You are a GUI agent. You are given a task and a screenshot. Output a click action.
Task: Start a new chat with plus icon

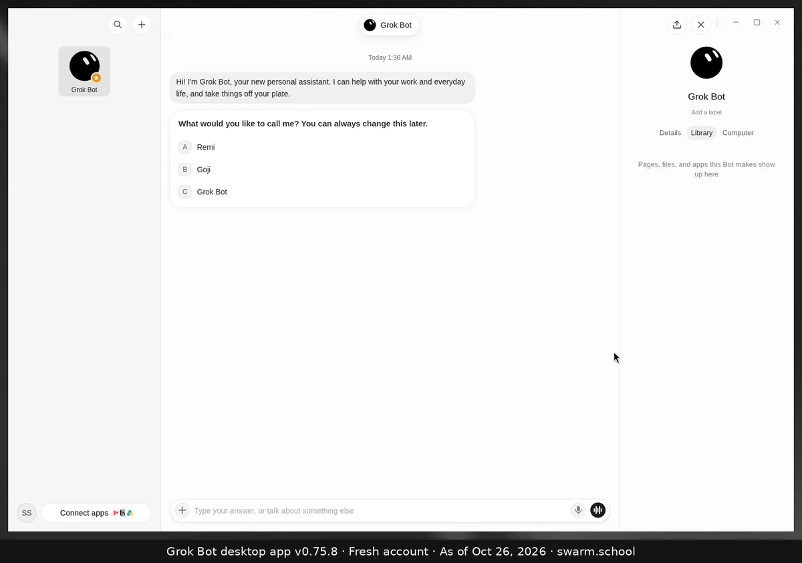click(142, 25)
